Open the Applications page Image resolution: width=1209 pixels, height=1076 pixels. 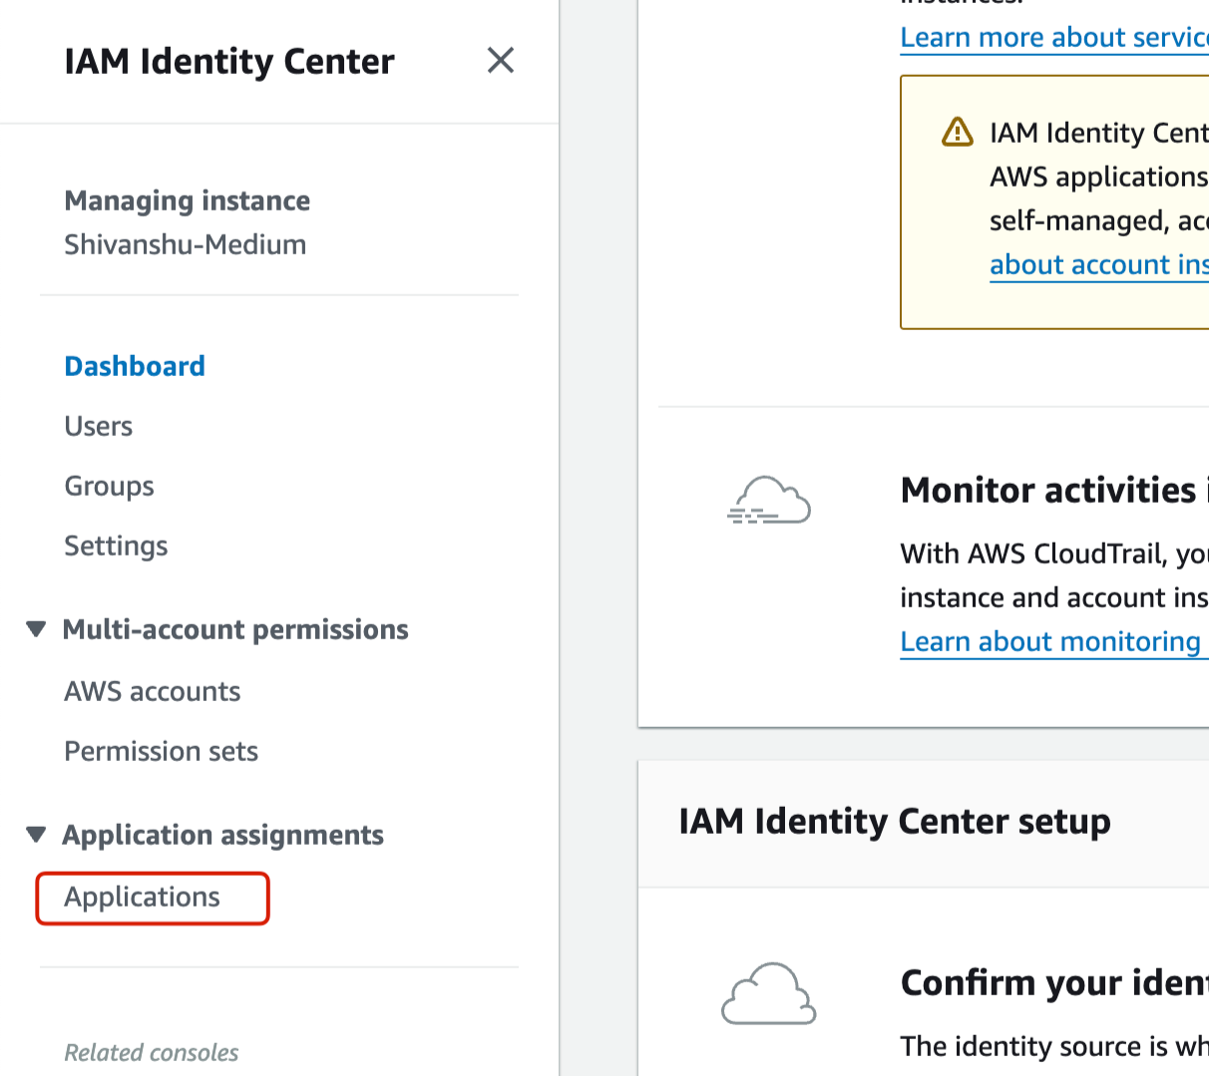pyautogui.click(x=143, y=897)
